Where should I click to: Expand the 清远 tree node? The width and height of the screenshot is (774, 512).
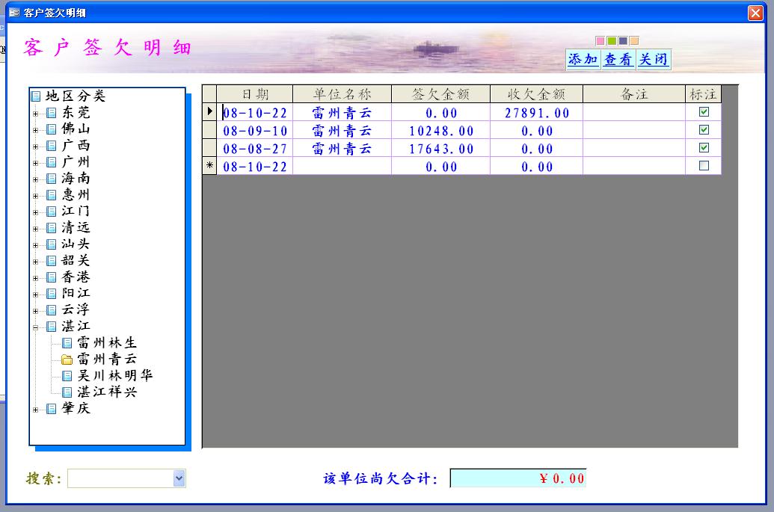point(36,229)
